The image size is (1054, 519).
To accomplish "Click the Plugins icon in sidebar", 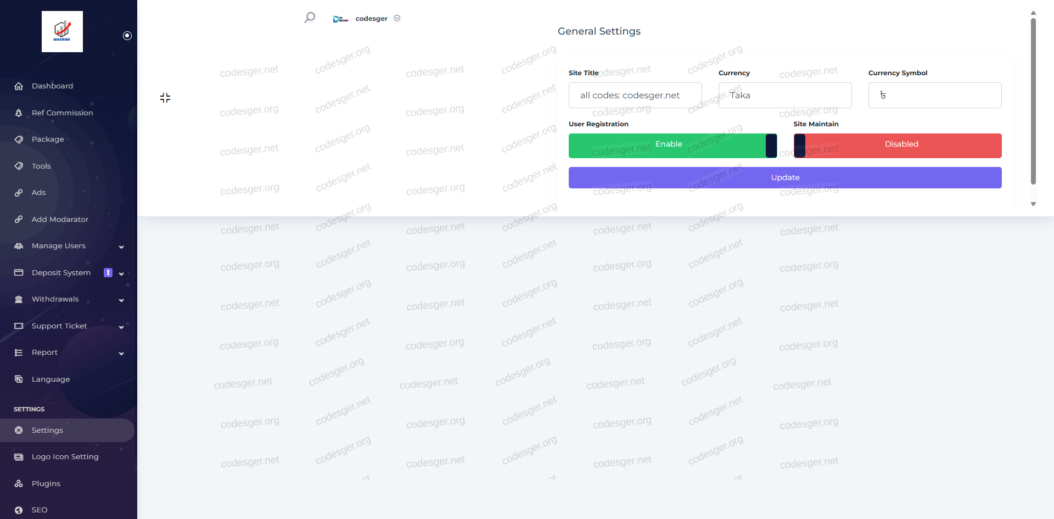I will [x=19, y=483].
